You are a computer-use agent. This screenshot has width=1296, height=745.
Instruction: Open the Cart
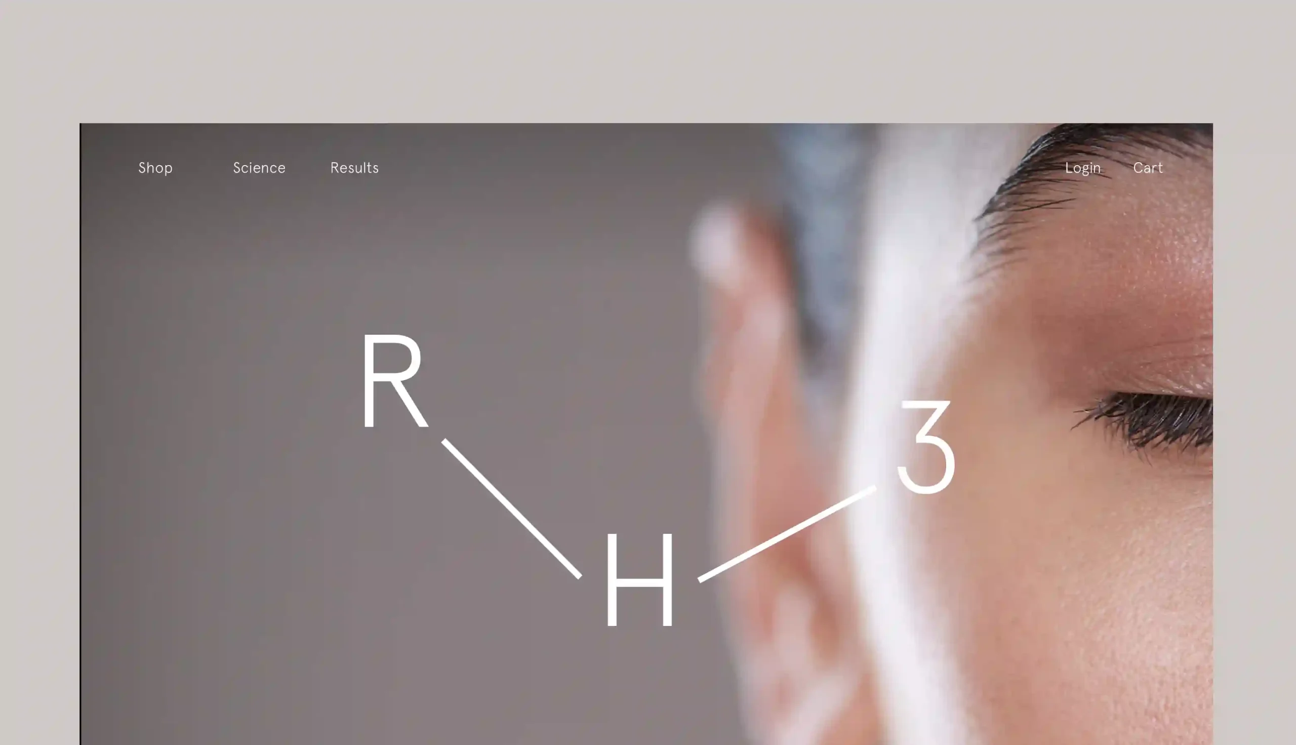(x=1147, y=167)
